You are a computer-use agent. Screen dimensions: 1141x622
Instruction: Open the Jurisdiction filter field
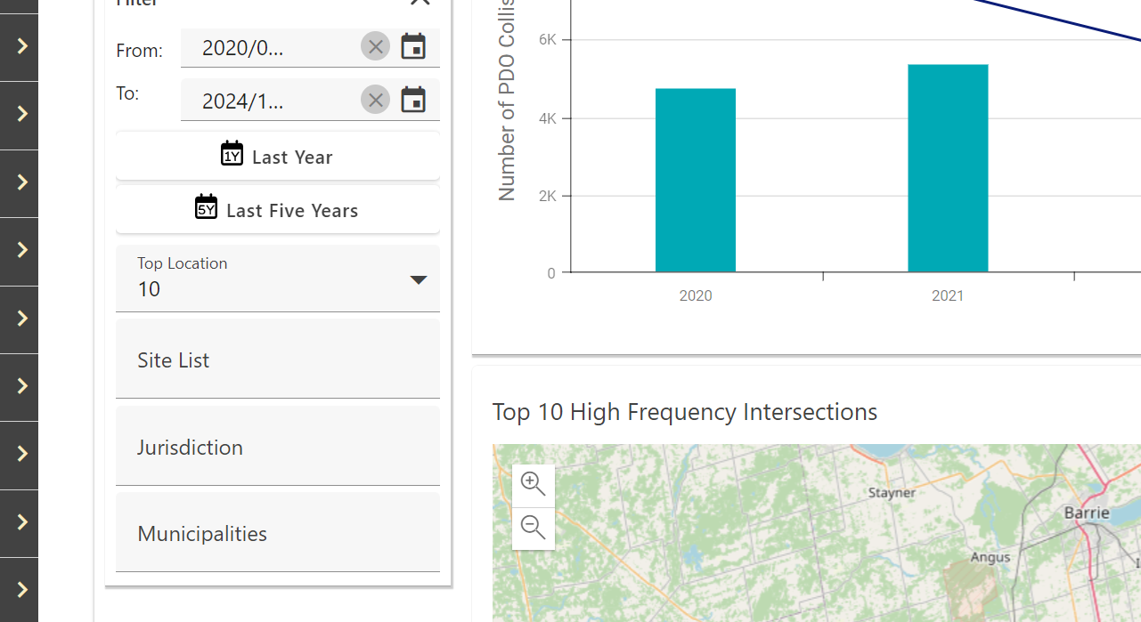278,447
